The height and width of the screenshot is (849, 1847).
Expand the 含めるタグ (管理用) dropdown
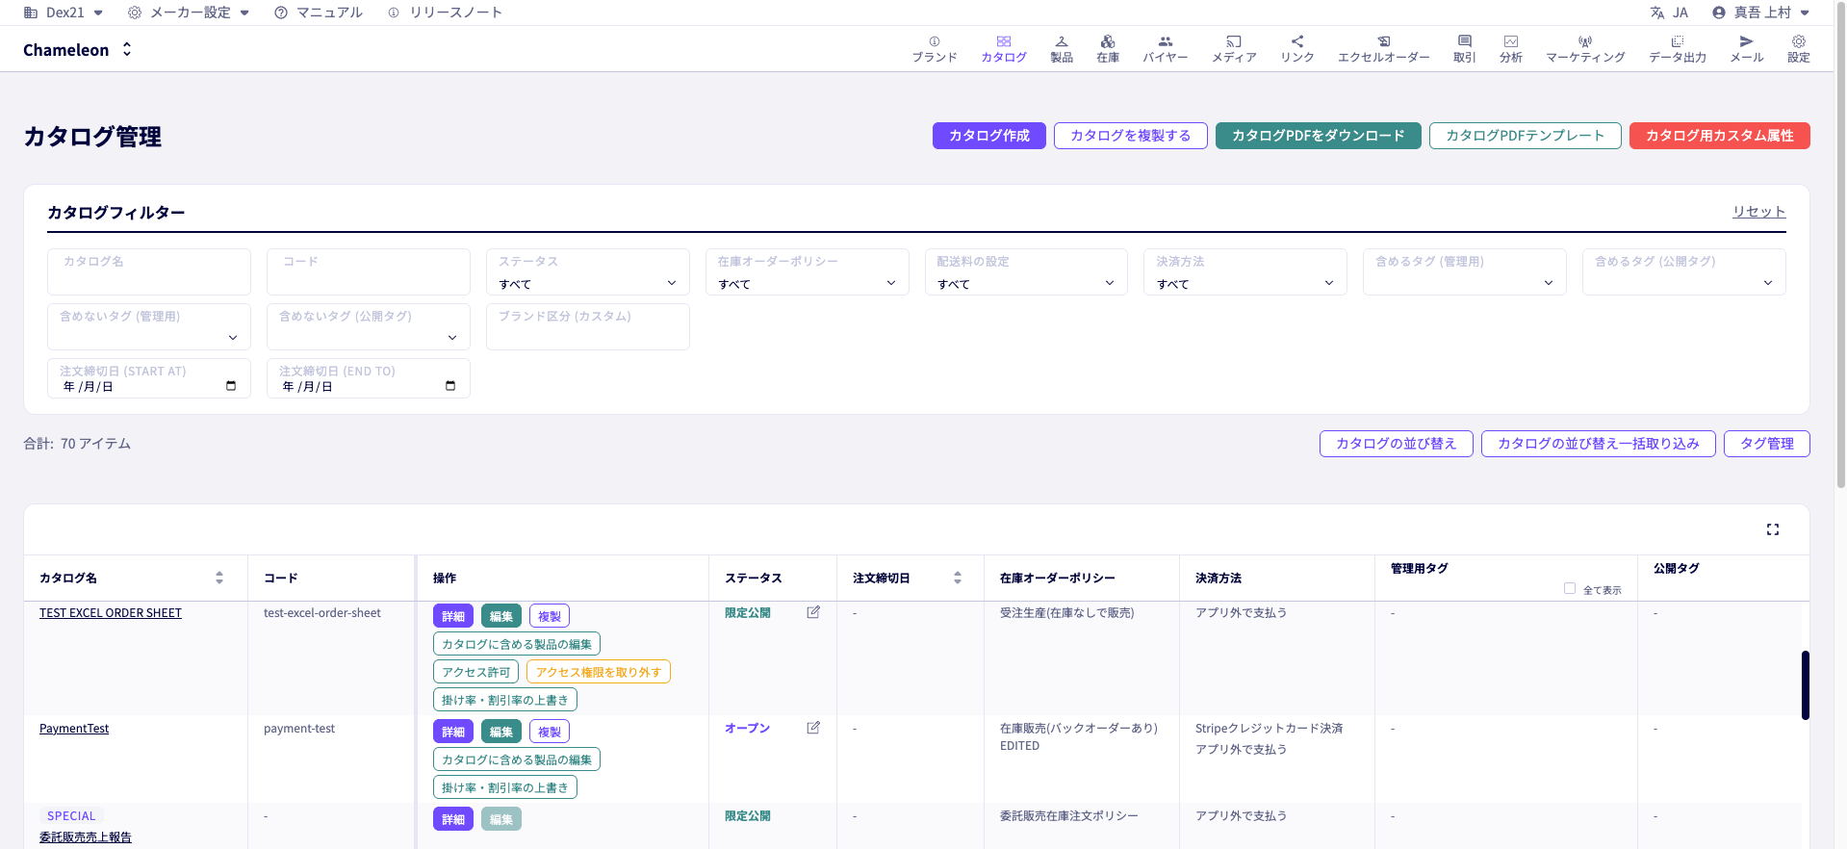[x=1465, y=272]
